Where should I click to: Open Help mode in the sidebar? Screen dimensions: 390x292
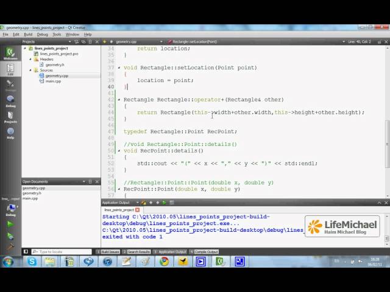pyautogui.click(x=10, y=133)
